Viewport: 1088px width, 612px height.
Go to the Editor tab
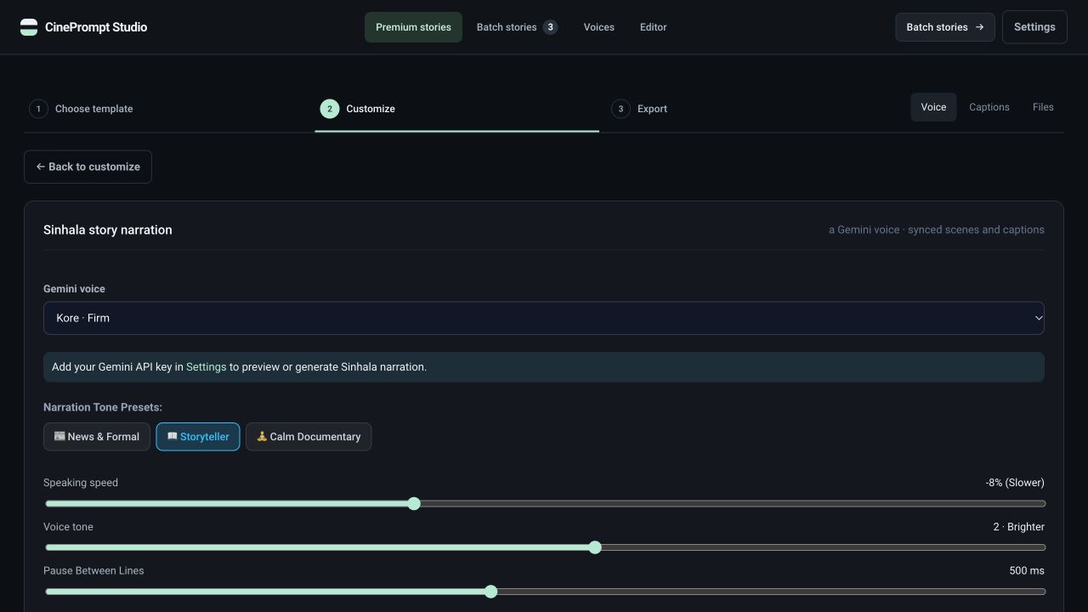(x=653, y=27)
